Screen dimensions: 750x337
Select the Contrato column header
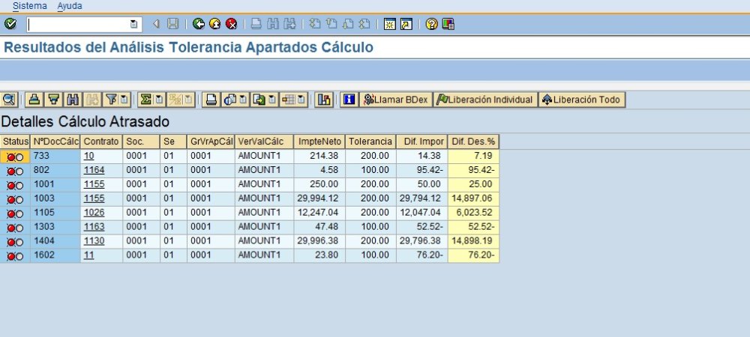point(101,142)
